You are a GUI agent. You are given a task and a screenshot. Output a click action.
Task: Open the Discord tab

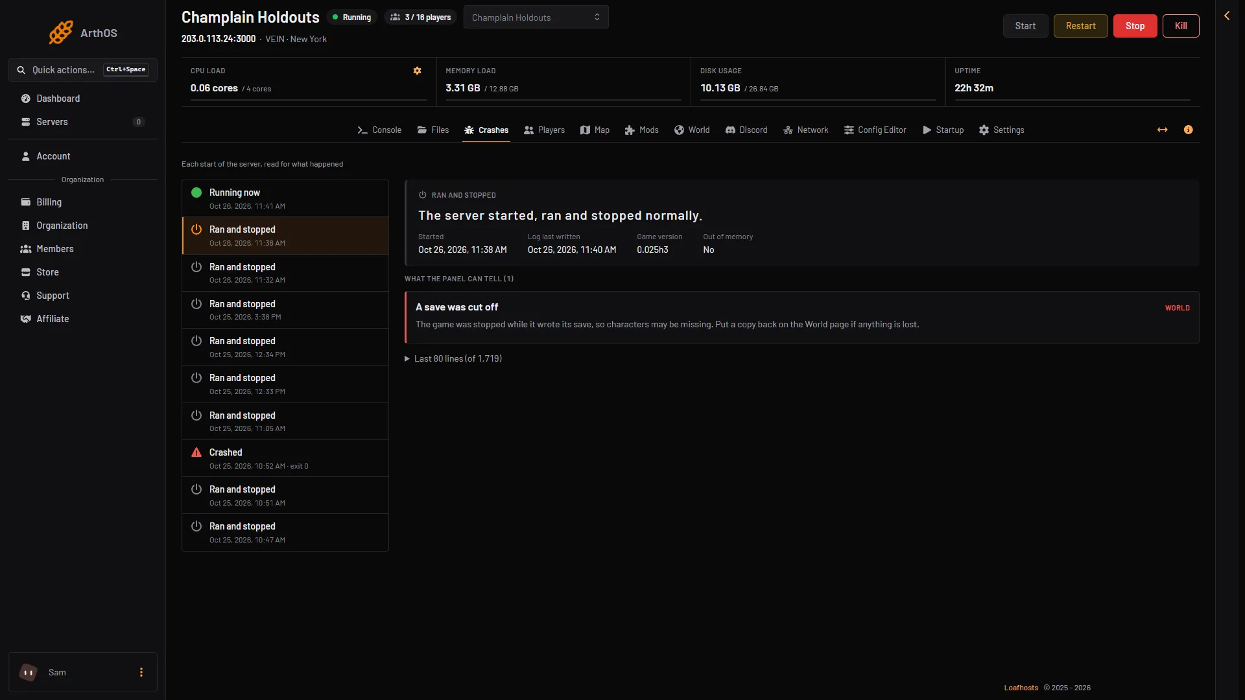[746, 130]
